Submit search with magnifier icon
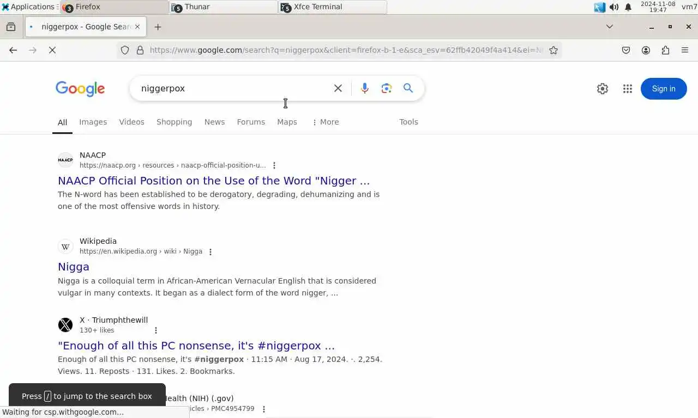 click(408, 88)
